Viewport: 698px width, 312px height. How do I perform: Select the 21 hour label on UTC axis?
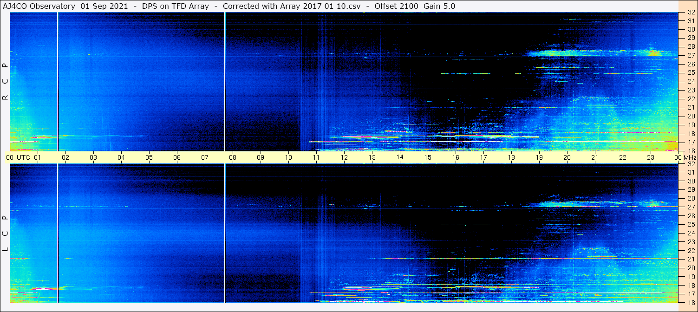pos(595,157)
